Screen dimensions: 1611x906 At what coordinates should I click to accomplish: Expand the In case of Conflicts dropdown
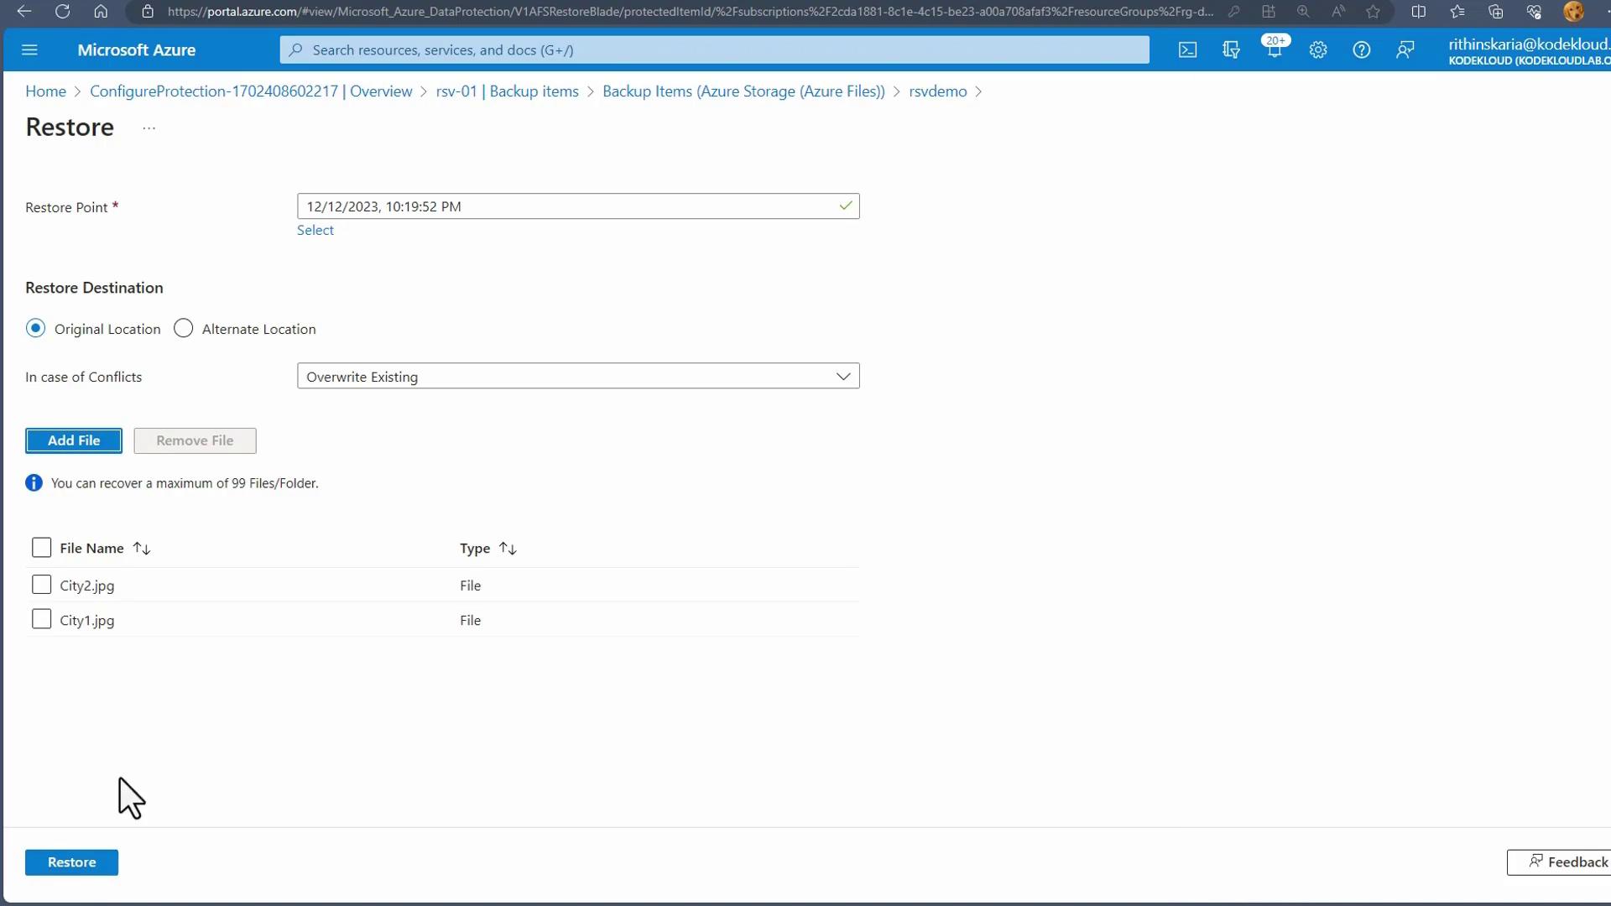tap(578, 377)
